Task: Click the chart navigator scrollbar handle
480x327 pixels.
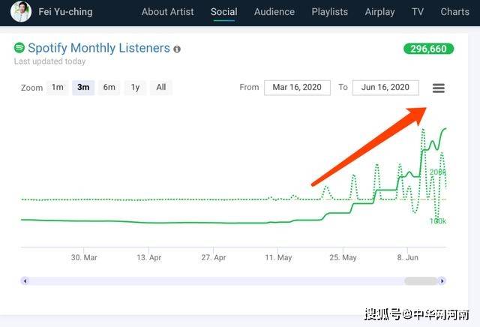Action: 420,281
